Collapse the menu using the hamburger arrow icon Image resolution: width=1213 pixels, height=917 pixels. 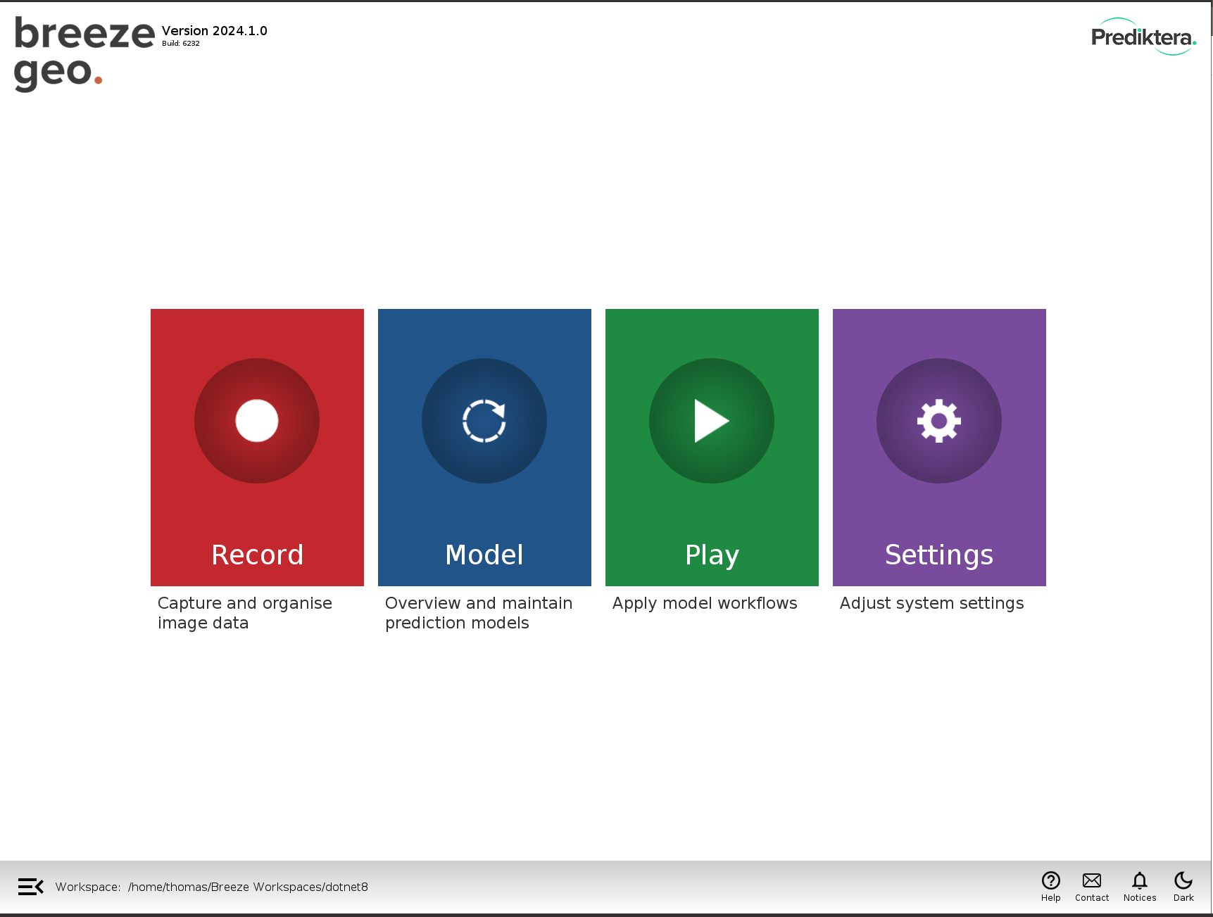point(30,886)
